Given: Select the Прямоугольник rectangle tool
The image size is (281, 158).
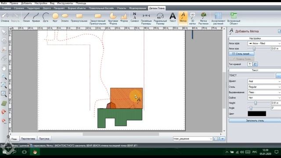Looking at the screenshot, I should [79, 18].
